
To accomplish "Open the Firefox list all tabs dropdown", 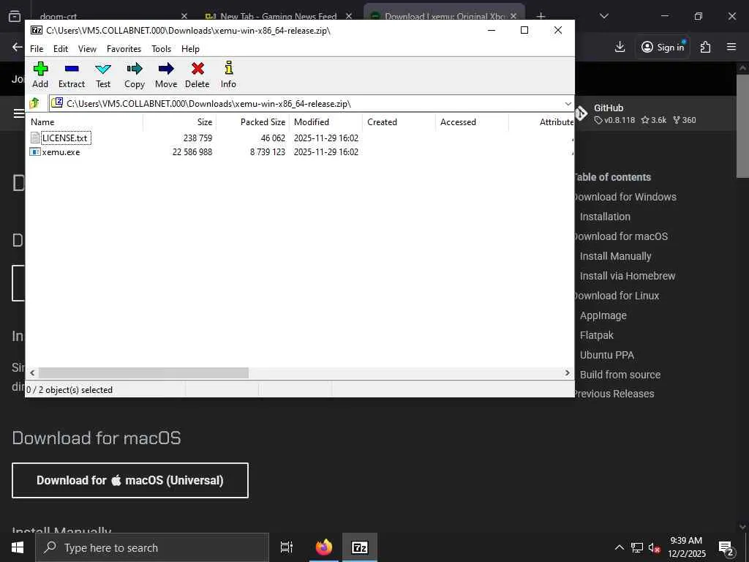I will [603, 16].
